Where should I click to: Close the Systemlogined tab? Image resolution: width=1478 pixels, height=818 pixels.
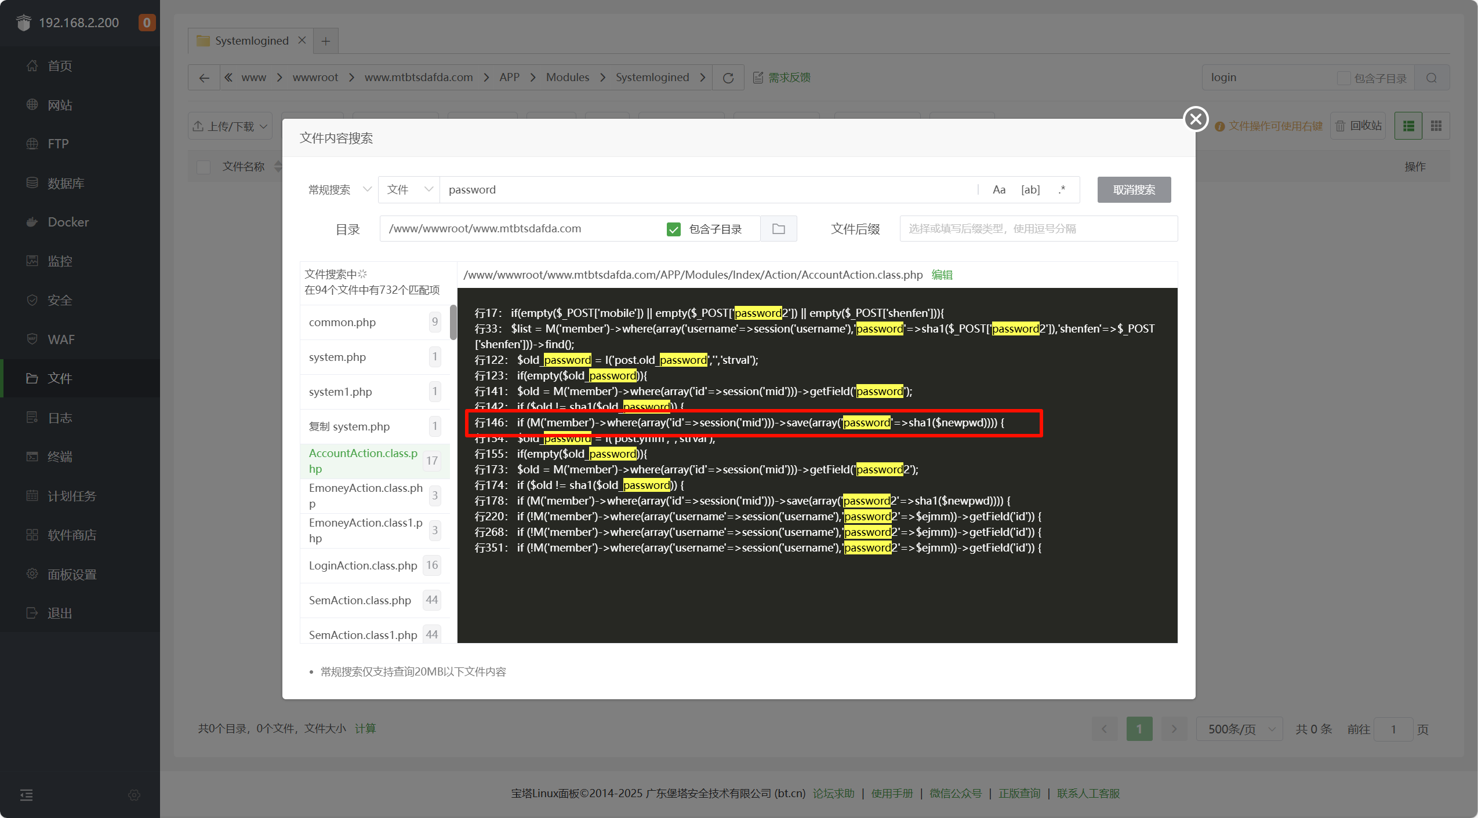coord(302,40)
